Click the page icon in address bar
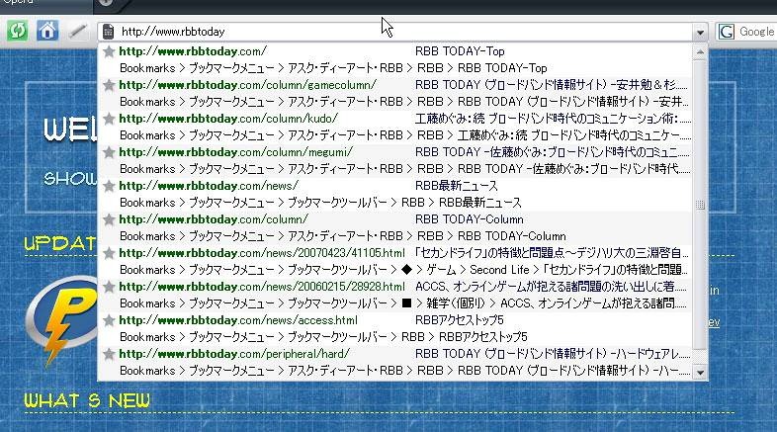This screenshot has height=432, width=777. click(x=108, y=33)
